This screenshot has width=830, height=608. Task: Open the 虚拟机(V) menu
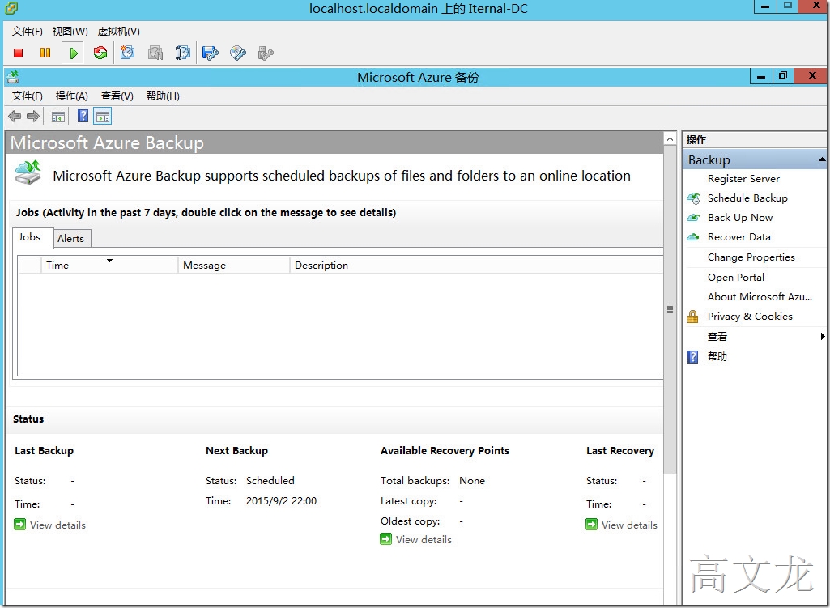pos(118,32)
